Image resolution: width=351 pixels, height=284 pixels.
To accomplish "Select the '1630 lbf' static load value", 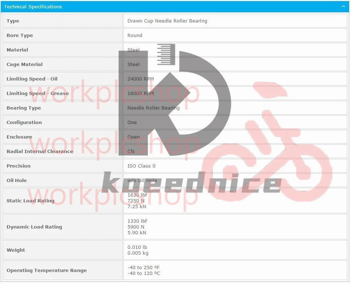I will [x=137, y=195].
